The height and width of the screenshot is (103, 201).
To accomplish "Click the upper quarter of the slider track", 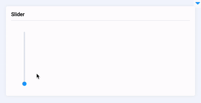I will [24, 45].
